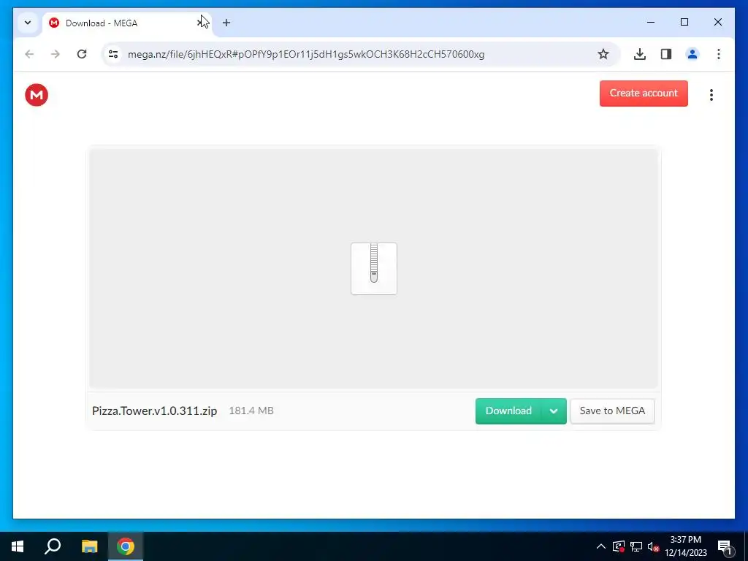
Task: Open Chrome downloads icon
Action: pos(640,54)
